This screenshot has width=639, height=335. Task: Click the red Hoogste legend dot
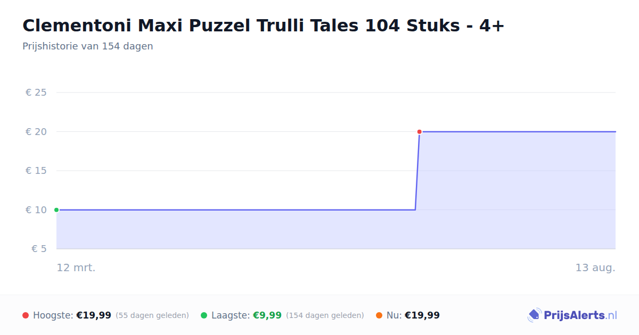tap(26, 315)
